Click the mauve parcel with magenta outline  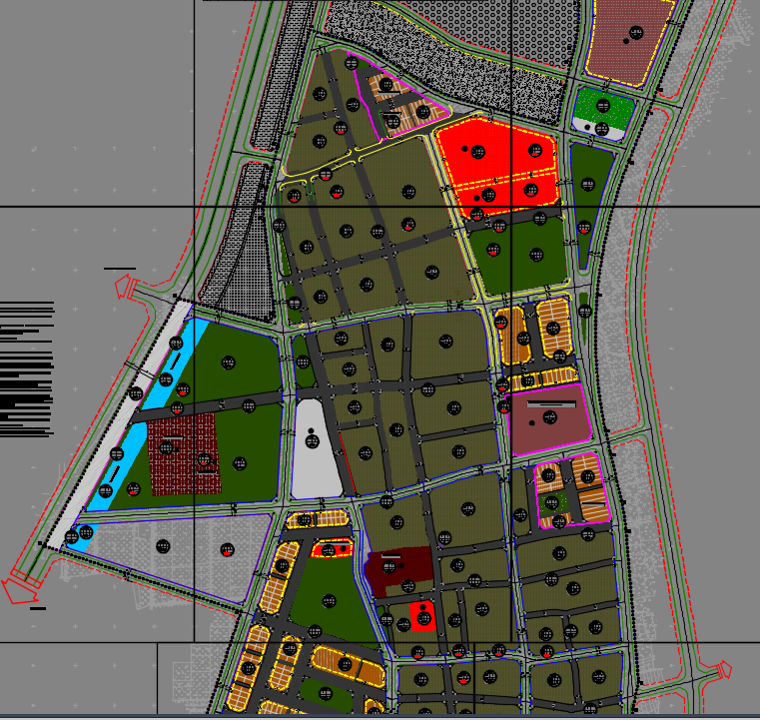click(x=547, y=420)
